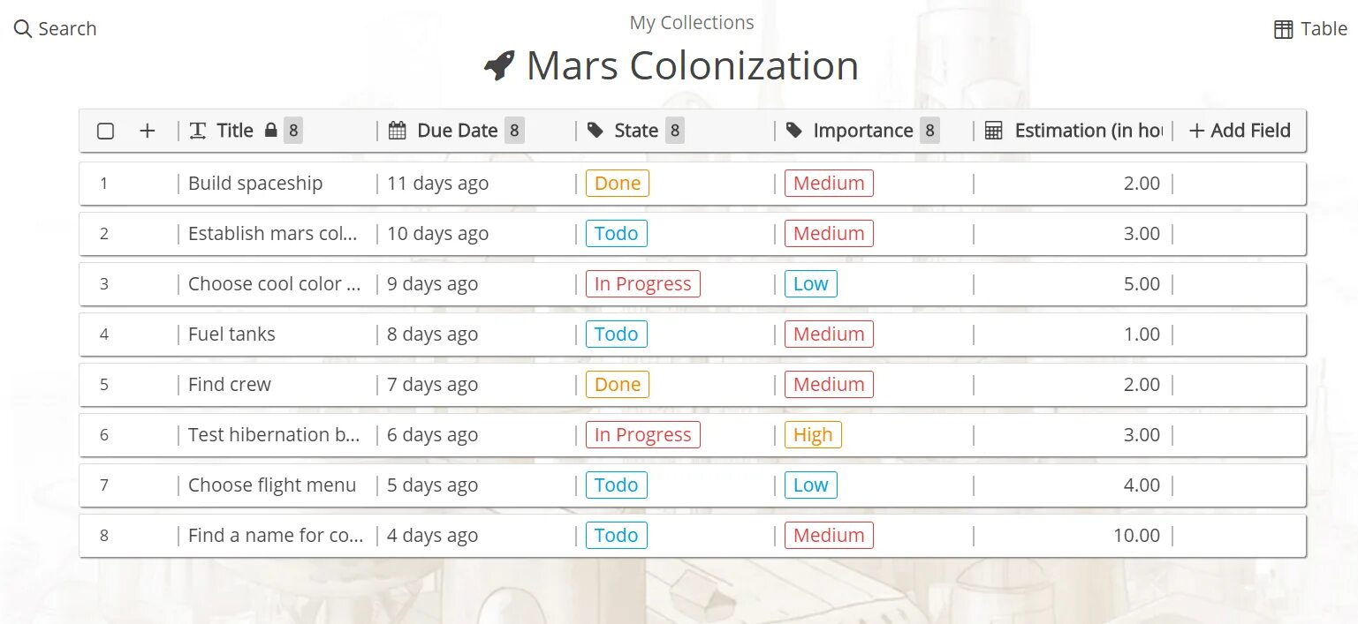Select the High importance tag in row 6
This screenshot has width=1358, height=624.
coord(812,435)
